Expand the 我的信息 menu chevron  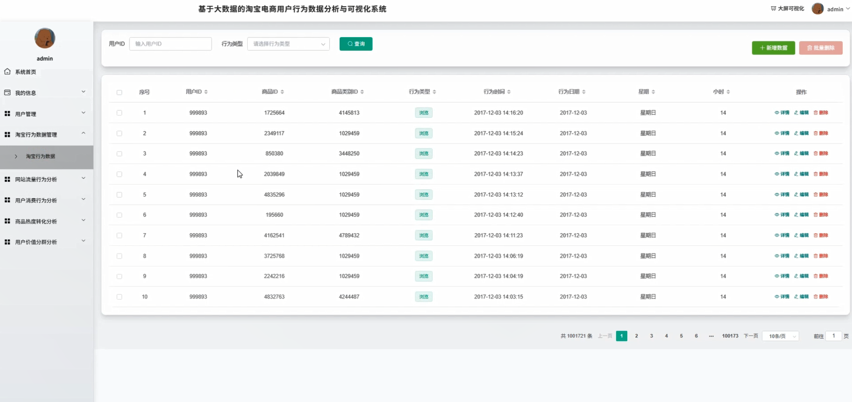[83, 92]
